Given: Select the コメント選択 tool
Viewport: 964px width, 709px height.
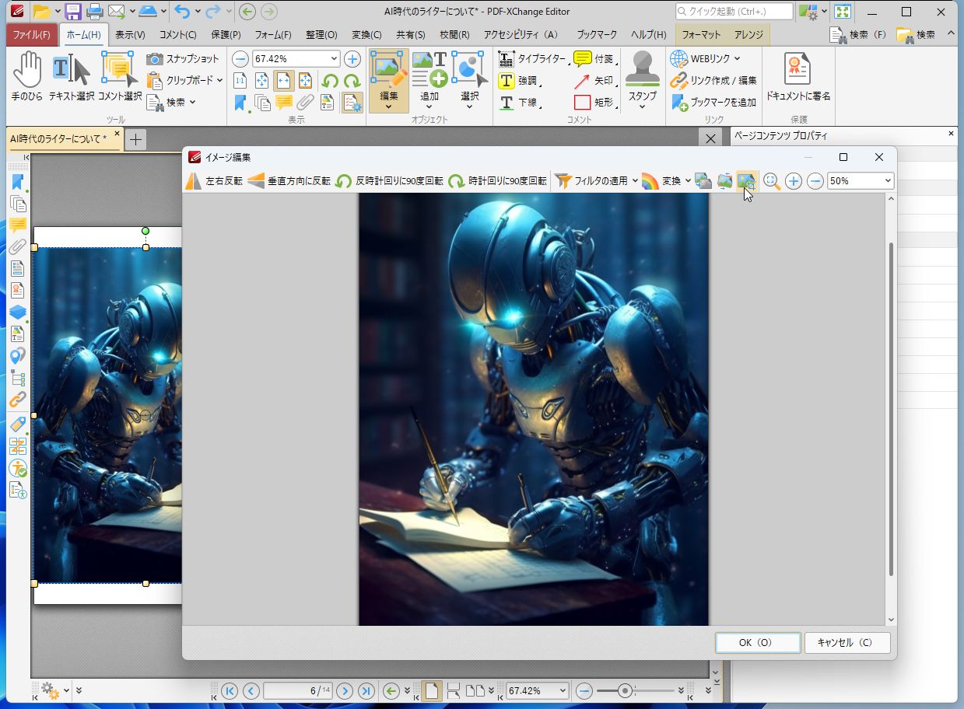Looking at the screenshot, I should (120, 77).
